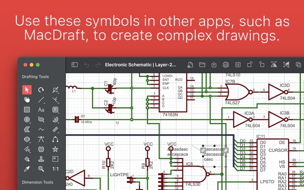The height and width of the screenshot is (190, 304).
Task: Select the Hand pan tool
Action: [27, 100]
